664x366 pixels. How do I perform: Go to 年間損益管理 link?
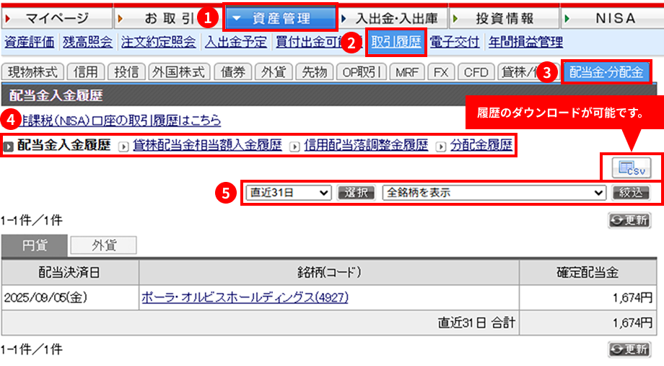525,42
